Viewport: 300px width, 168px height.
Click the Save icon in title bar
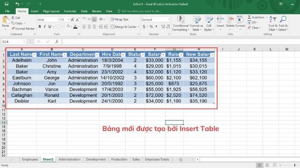[x=6, y=4]
